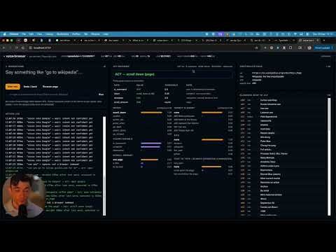Click the Run button beside the input
The height and width of the screenshot is (252, 336).
click(x=101, y=94)
